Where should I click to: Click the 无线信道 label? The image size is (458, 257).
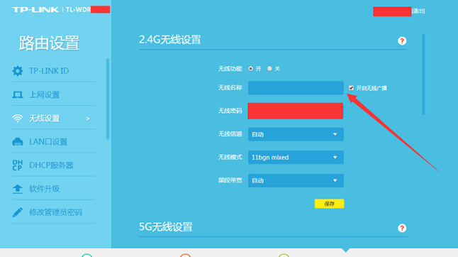pyautogui.click(x=230, y=134)
